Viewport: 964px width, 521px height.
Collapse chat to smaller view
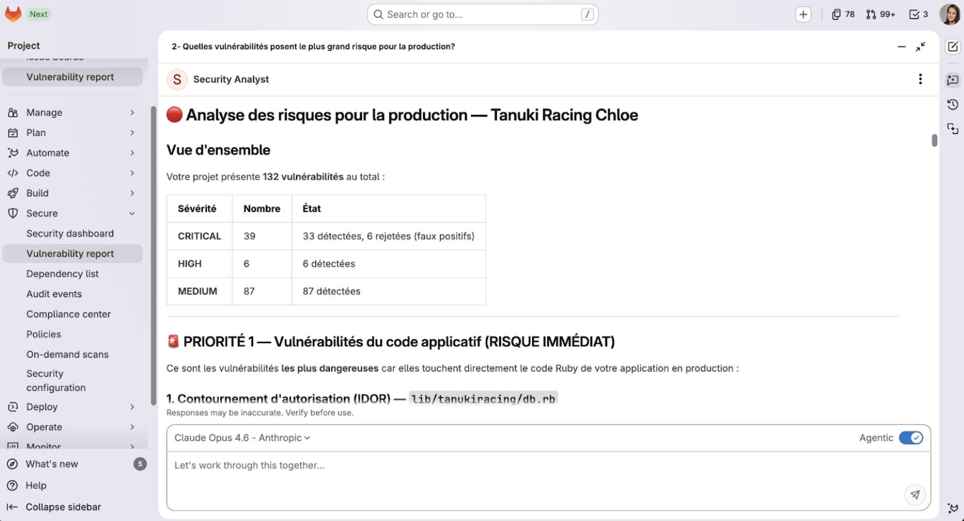tap(921, 47)
